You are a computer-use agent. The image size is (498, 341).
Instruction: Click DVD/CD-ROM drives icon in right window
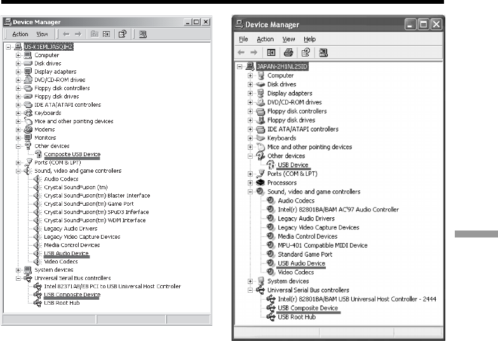pyautogui.click(x=260, y=102)
